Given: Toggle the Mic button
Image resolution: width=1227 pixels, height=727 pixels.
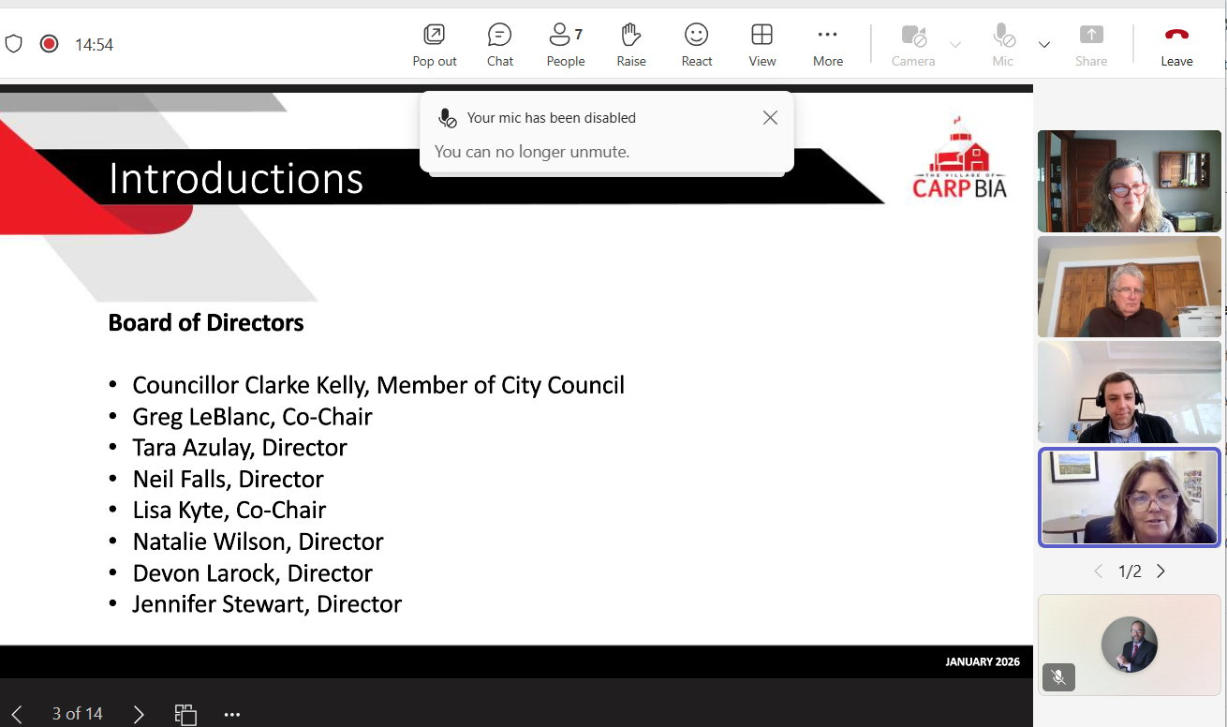Looking at the screenshot, I should pos(1003,45).
